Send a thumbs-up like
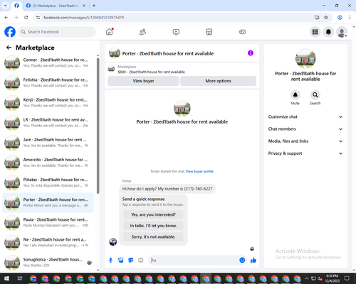Screen dimensions: 356x284 (253, 261)
